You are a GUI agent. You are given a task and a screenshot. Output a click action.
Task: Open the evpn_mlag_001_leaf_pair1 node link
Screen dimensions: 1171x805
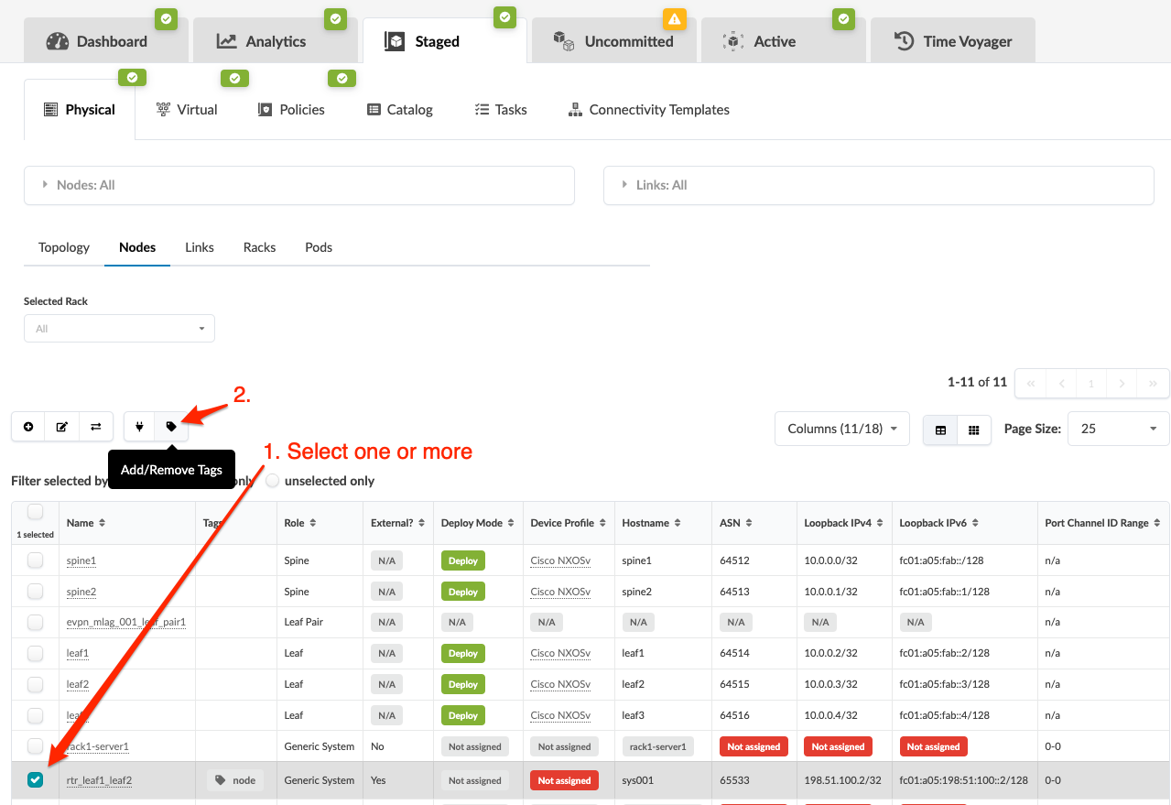pyautogui.click(x=126, y=623)
